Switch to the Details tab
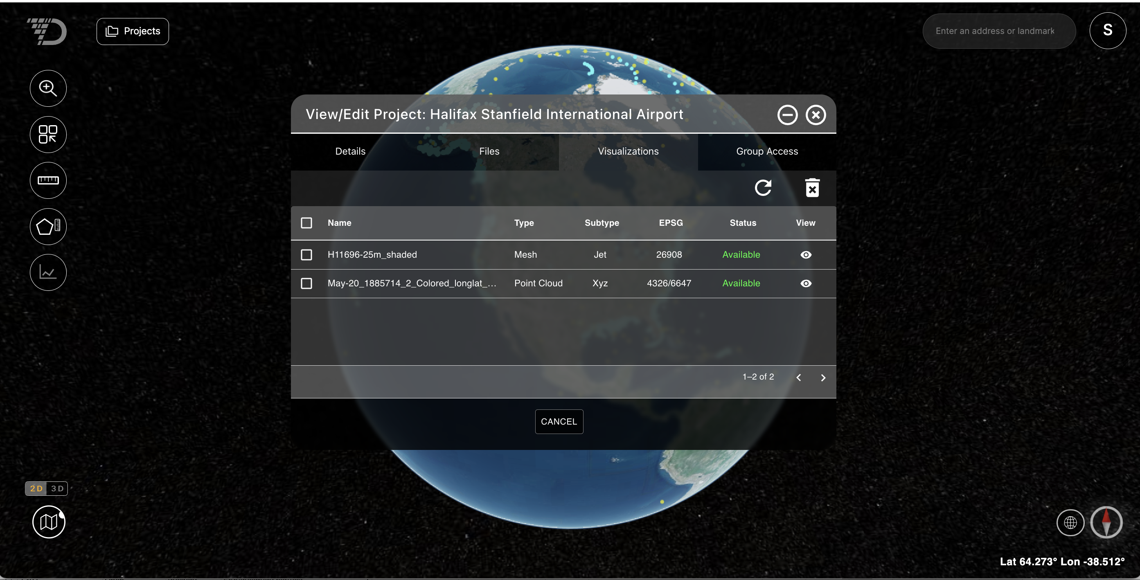This screenshot has height=580, width=1140. (x=351, y=151)
